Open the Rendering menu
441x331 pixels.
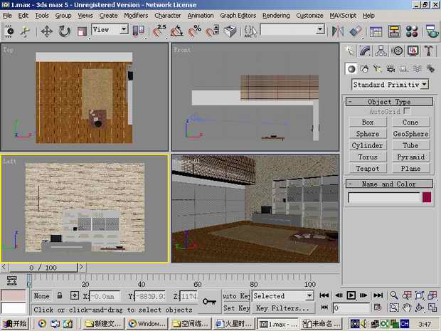[276, 16]
